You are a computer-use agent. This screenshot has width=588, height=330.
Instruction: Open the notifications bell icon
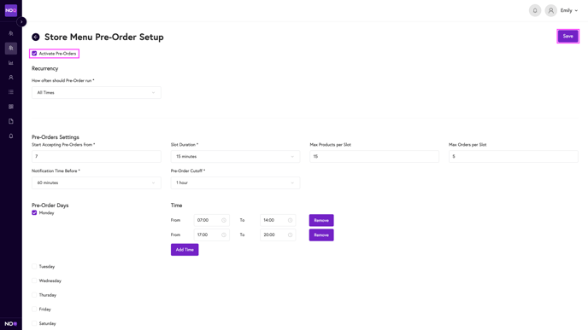(535, 10)
